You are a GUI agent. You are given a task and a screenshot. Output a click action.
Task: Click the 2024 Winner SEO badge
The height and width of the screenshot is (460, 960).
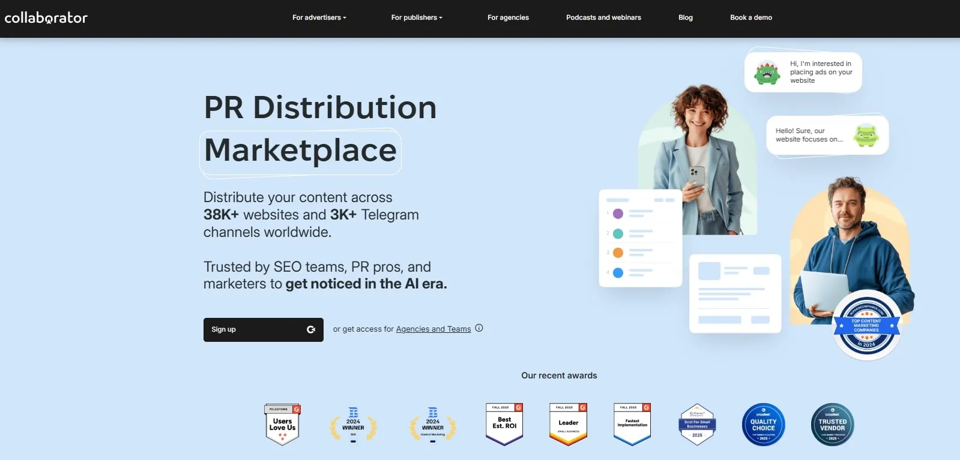click(353, 425)
